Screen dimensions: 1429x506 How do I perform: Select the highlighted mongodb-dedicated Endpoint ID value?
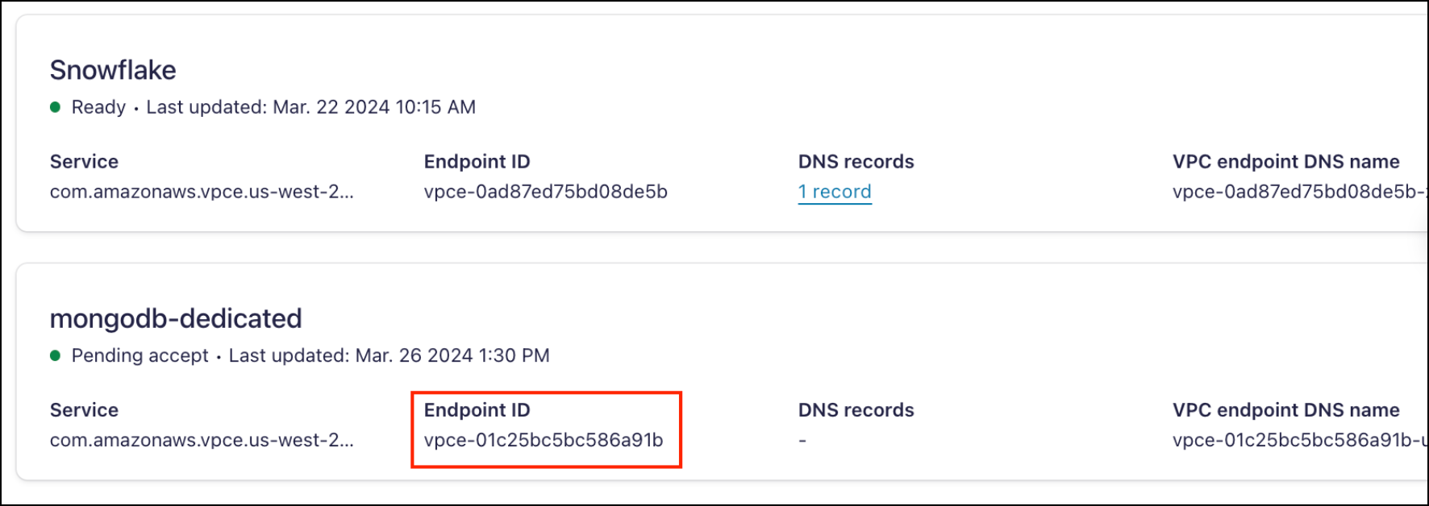[x=544, y=441]
